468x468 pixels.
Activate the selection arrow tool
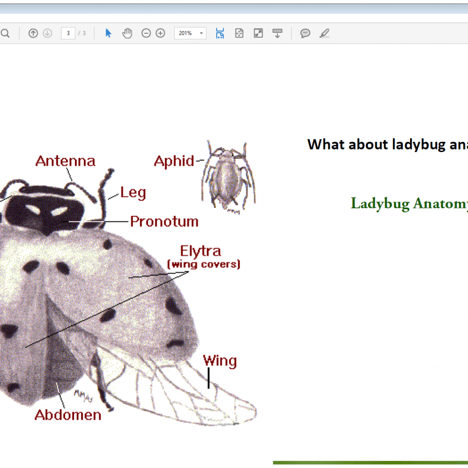(x=109, y=33)
